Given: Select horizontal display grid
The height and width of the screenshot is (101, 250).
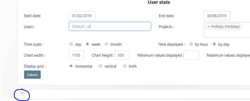Looking at the screenshot, I should click(71, 66).
